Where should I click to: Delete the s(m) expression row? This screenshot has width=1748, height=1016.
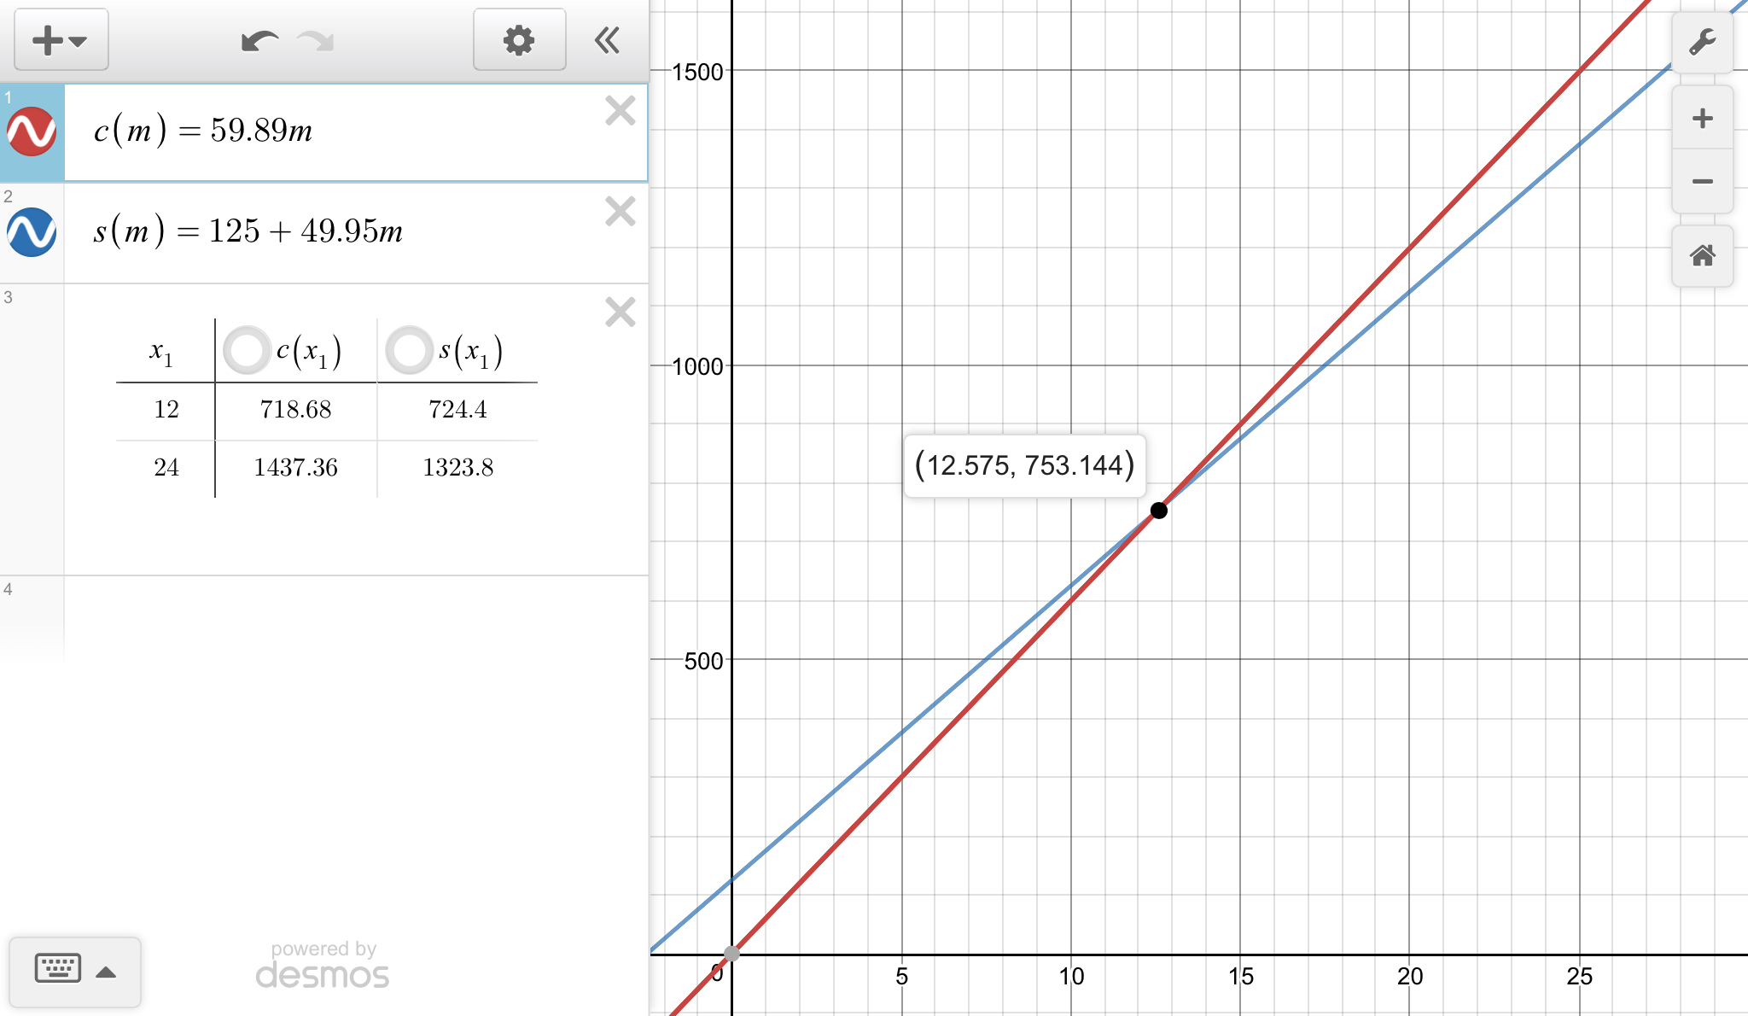[x=621, y=212]
